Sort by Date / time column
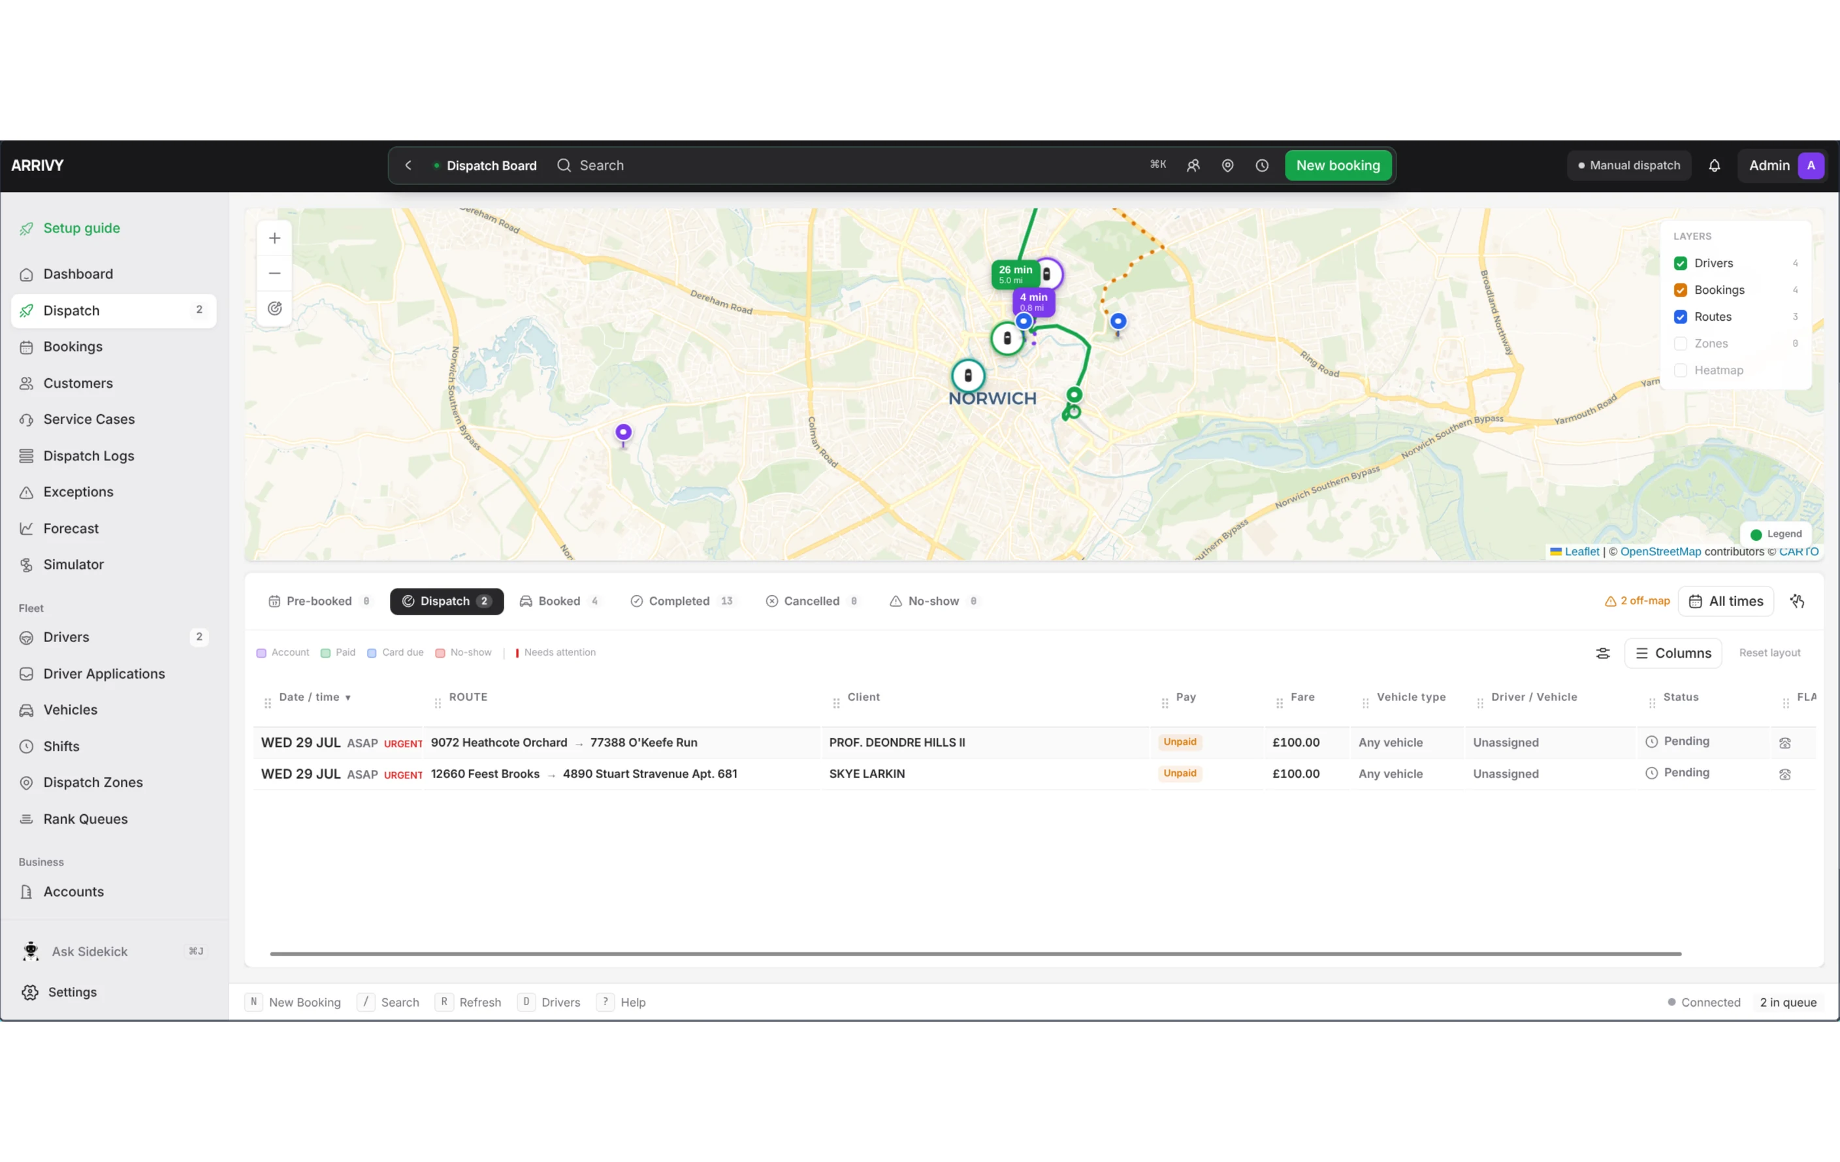 click(314, 697)
